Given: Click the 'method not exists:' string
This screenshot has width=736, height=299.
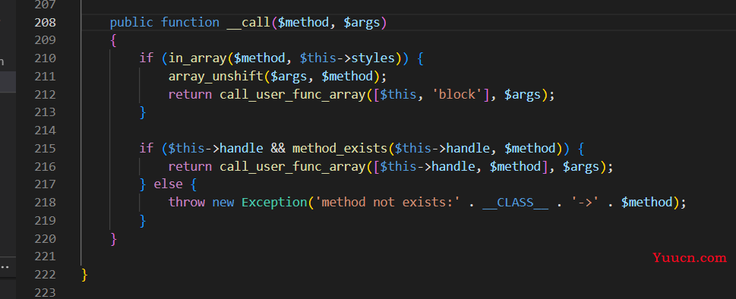Looking at the screenshot, I should point(387,203).
